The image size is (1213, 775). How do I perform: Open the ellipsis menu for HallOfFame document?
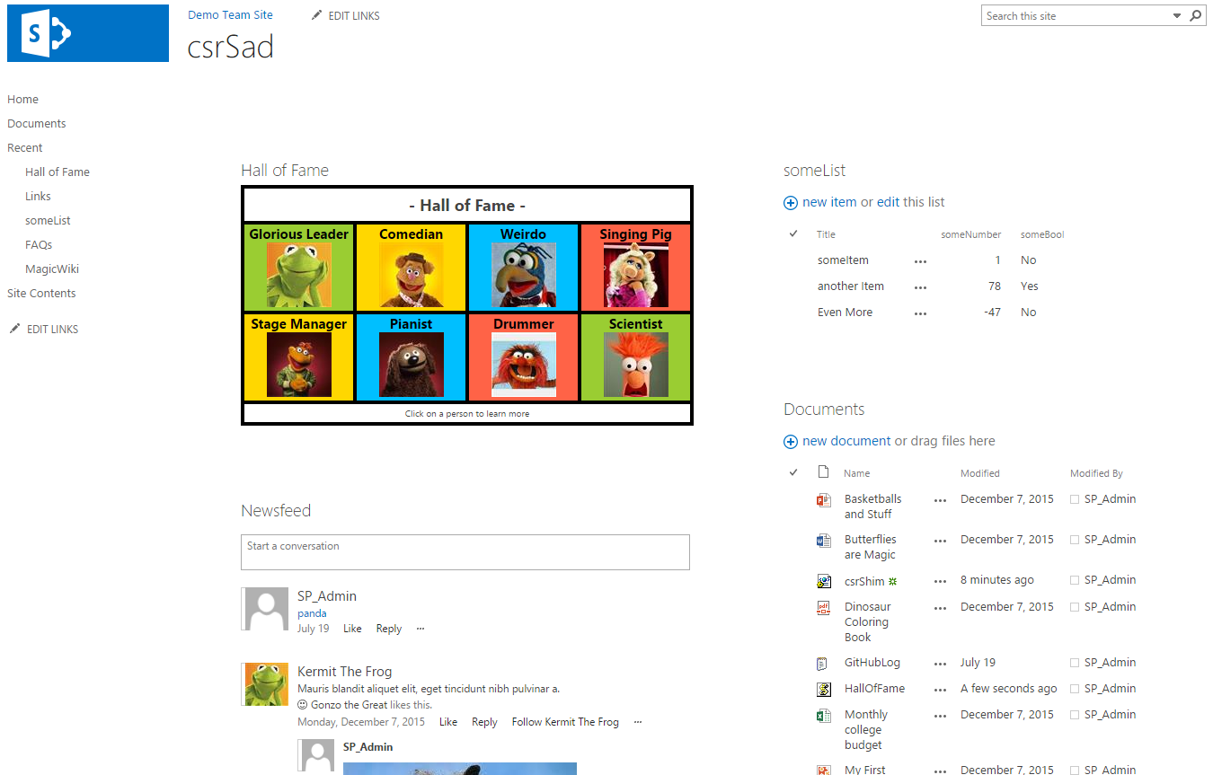pos(940,690)
